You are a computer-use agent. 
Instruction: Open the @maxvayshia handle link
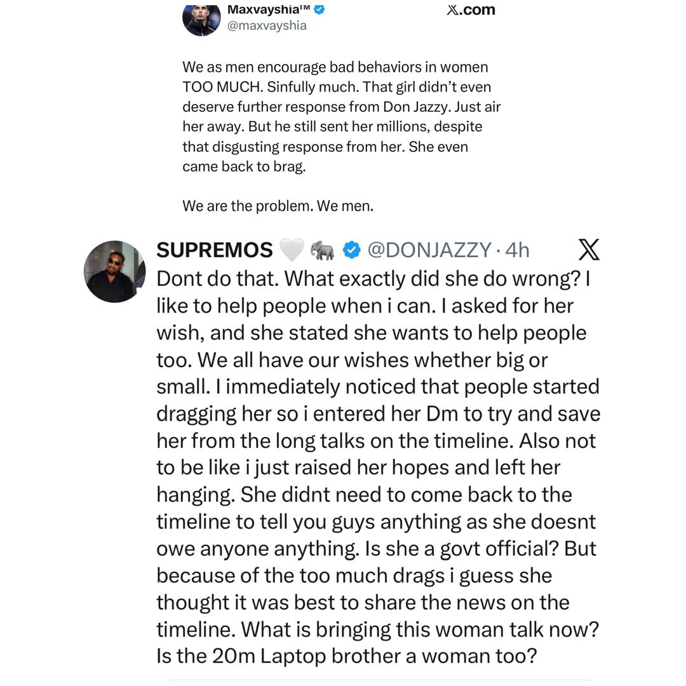267,26
